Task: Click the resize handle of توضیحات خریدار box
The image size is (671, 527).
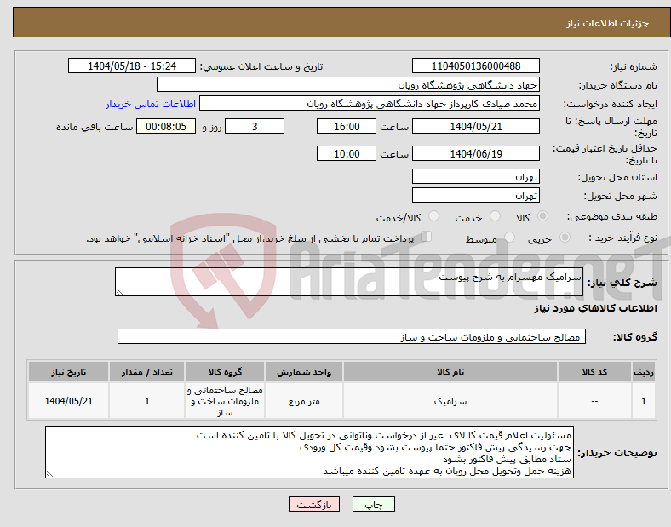Action: (49, 474)
